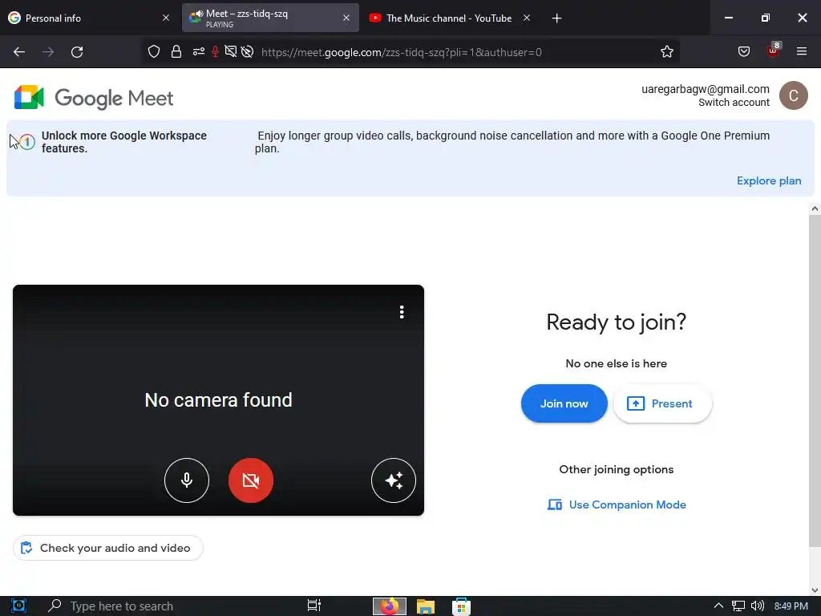821x616 pixels.
Task: Open Save to Pocket icon
Action: [x=744, y=51]
